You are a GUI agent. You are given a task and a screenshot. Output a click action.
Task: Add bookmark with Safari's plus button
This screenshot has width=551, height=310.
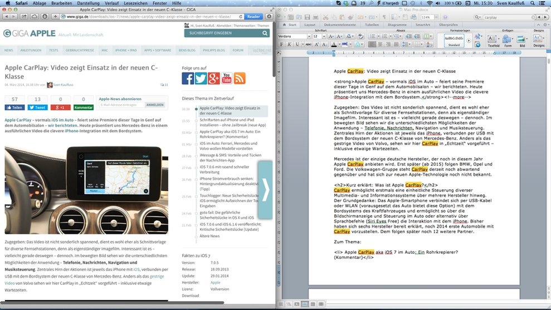click(x=55, y=17)
